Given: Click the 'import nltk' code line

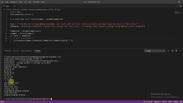Looking at the screenshot, I should (x=15, y=12).
